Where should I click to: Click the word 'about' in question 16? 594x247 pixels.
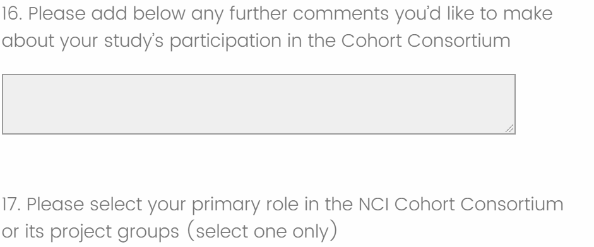click(x=28, y=40)
